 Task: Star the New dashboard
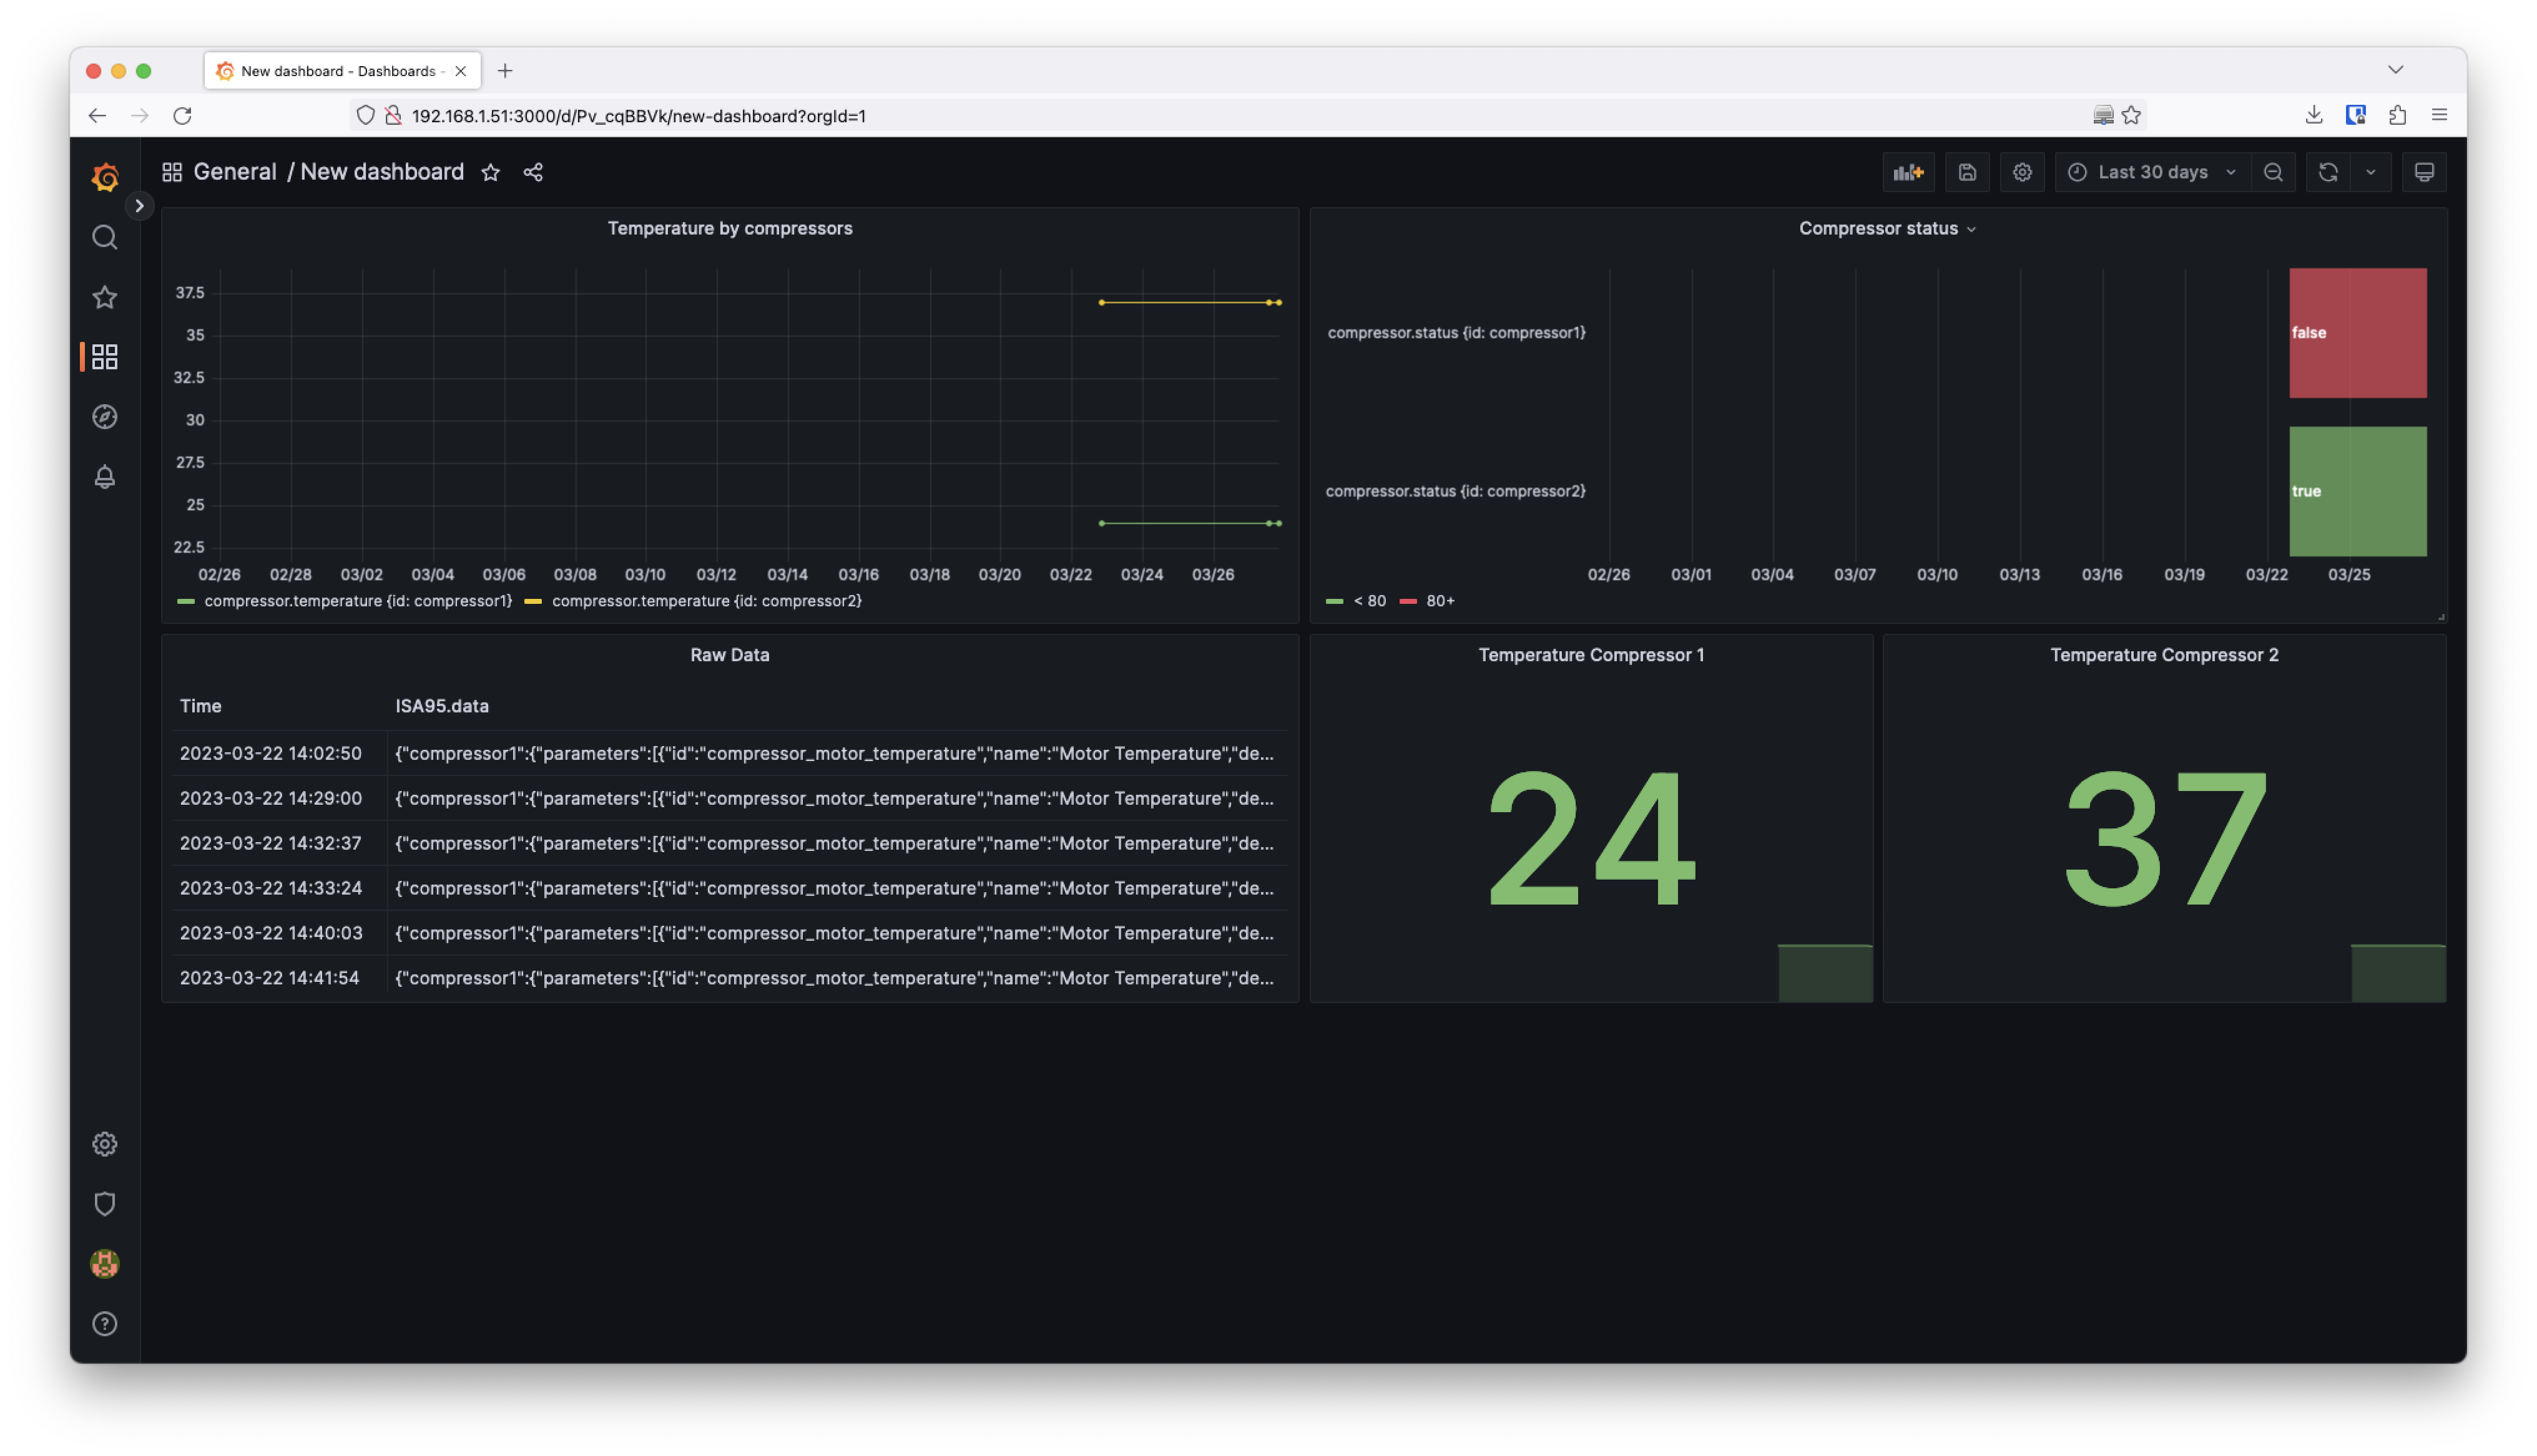[489, 172]
